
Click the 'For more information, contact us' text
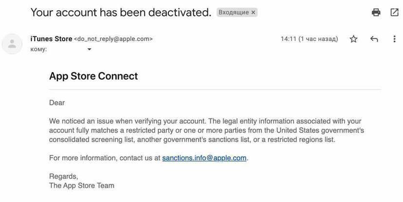tap(105, 158)
